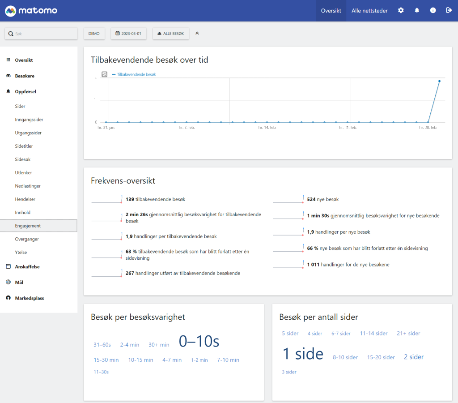This screenshot has height=403, width=458.
Task: Open the settings gear icon
Action: tap(401, 10)
